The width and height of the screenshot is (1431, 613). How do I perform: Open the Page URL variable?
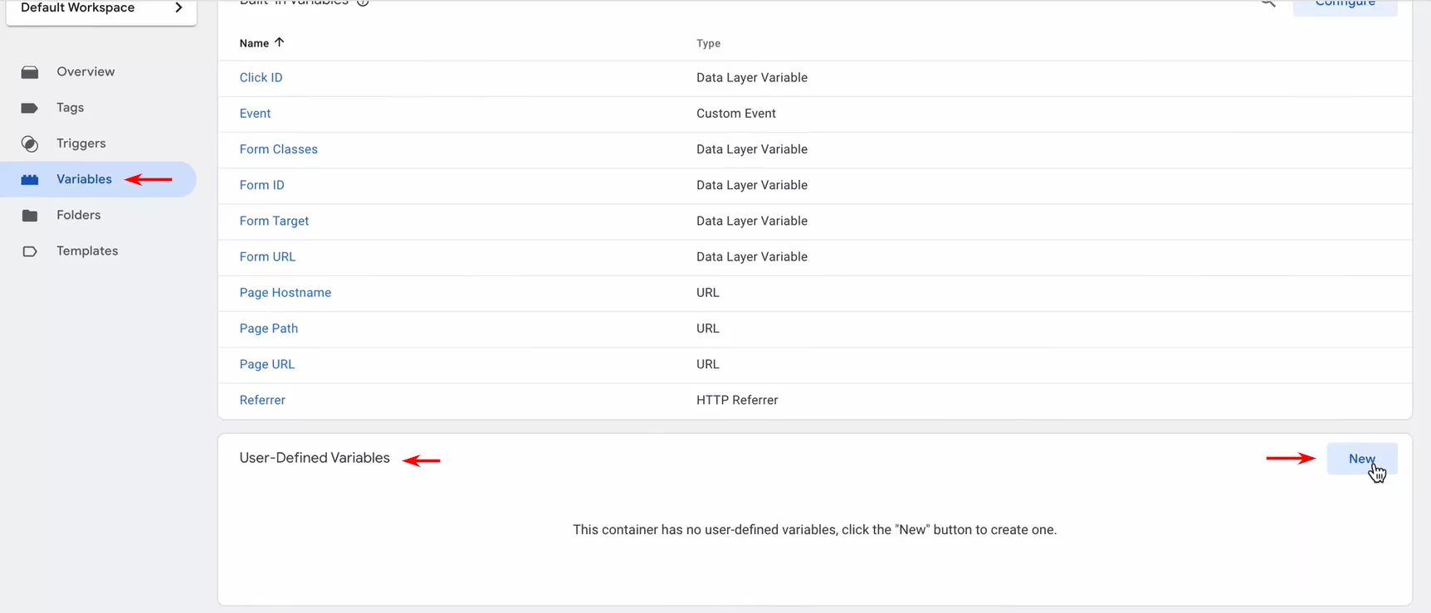point(266,364)
